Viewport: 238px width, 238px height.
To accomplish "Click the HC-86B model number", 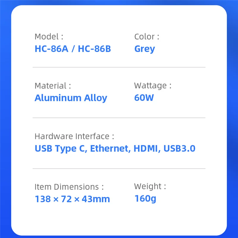I will (94, 49).
